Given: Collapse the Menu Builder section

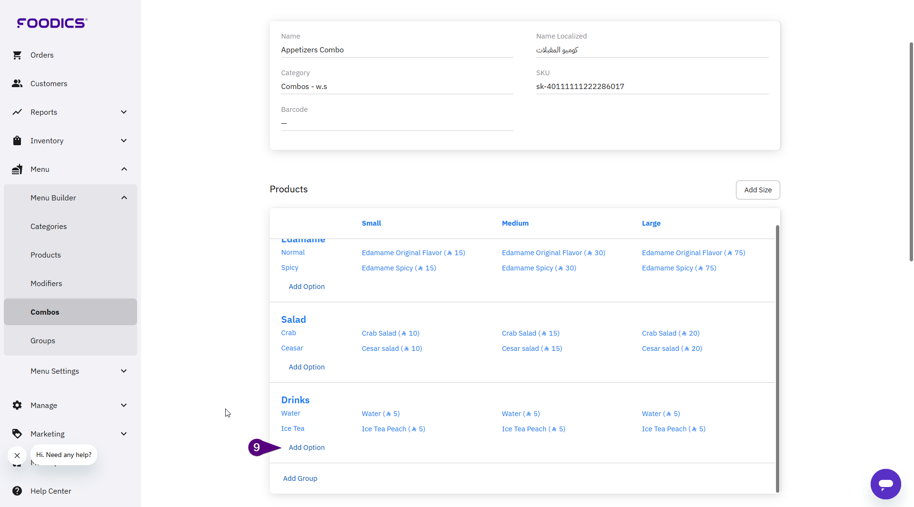Looking at the screenshot, I should tap(124, 198).
